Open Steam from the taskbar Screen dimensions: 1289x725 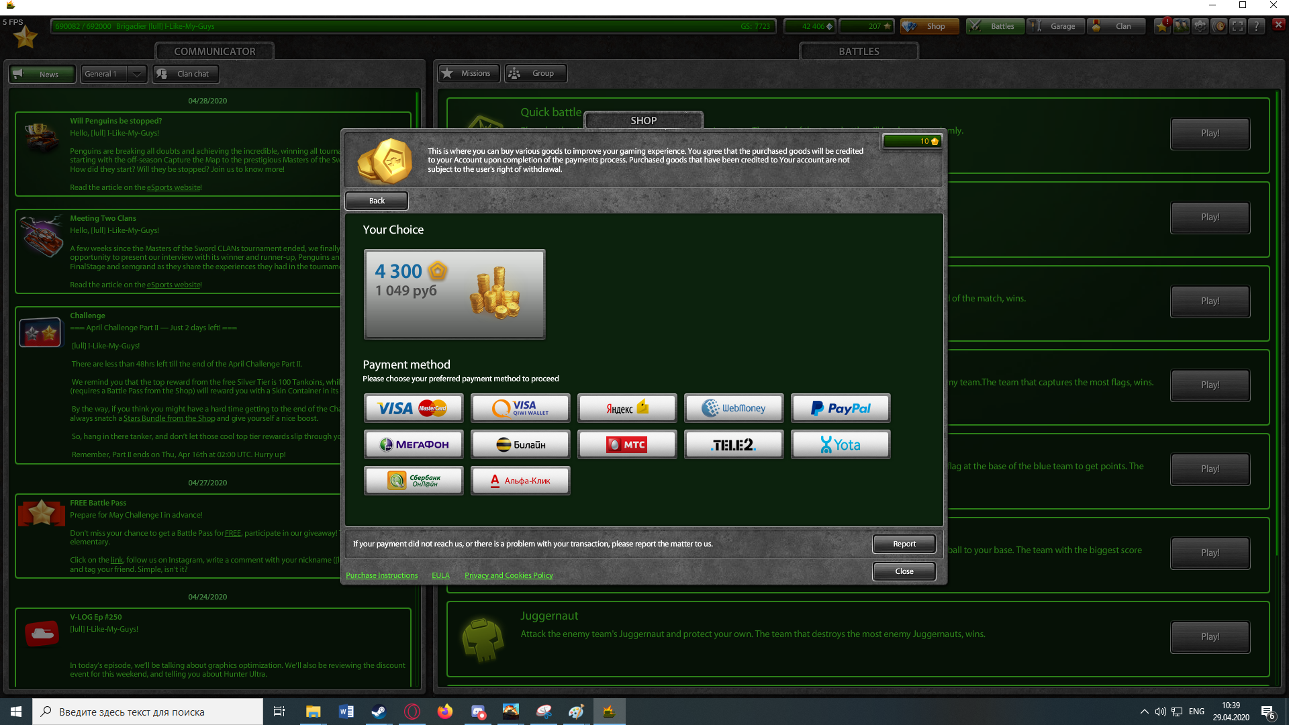(x=379, y=712)
